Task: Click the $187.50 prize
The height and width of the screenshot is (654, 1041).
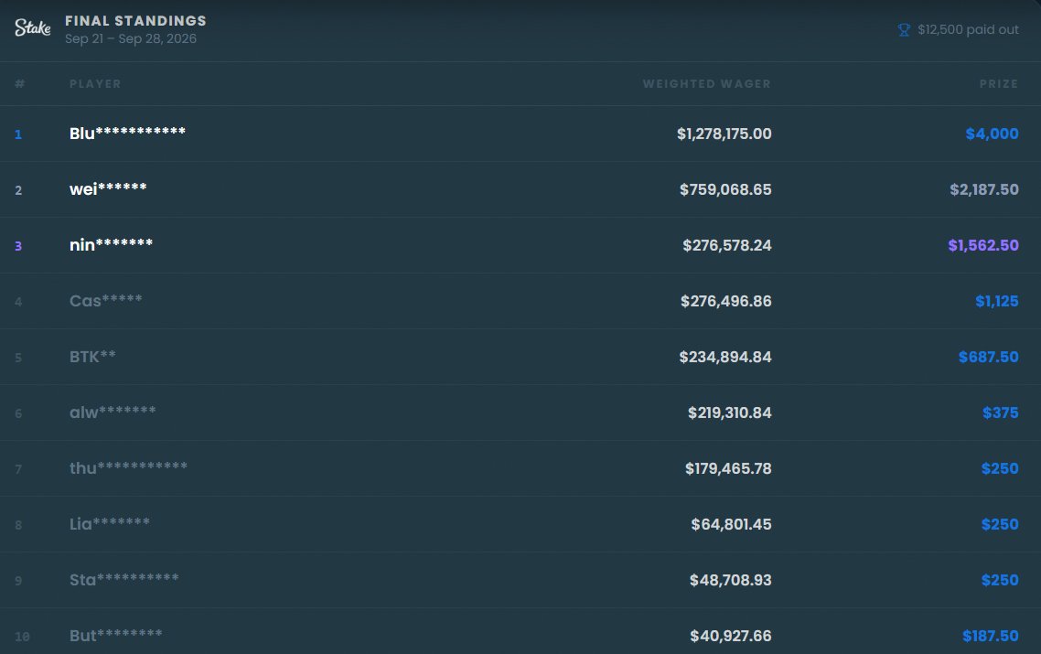Action: pos(991,636)
